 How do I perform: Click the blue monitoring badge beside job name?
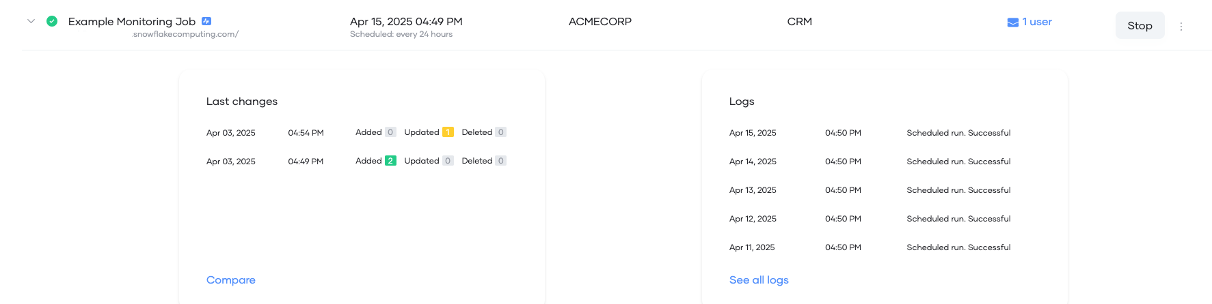[x=206, y=21]
